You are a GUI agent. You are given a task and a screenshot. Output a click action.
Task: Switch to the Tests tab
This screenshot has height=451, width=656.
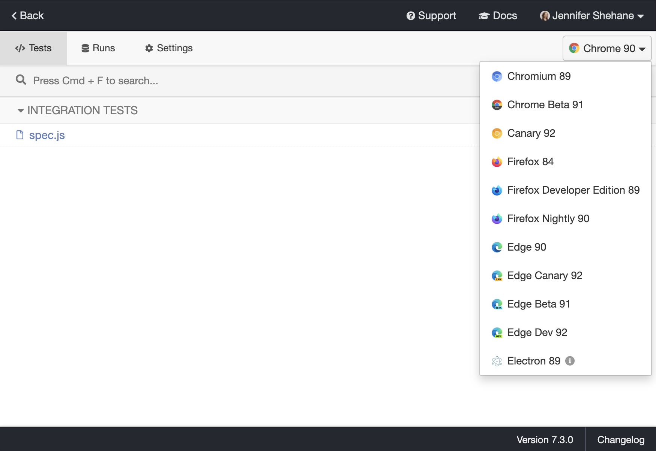point(33,48)
